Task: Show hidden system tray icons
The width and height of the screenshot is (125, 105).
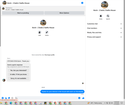Action: click(105, 103)
